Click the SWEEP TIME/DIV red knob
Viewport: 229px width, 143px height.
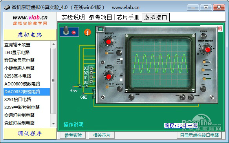click(207, 50)
